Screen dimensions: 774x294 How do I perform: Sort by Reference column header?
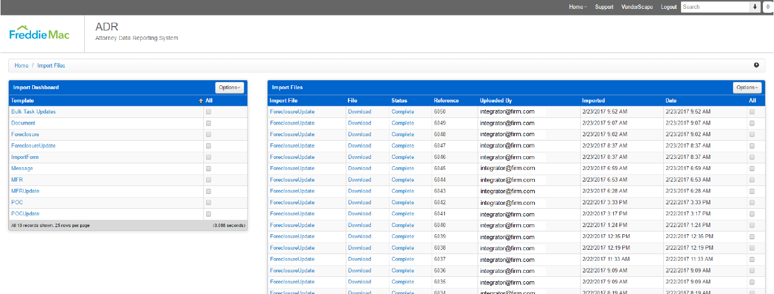(x=446, y=101)
